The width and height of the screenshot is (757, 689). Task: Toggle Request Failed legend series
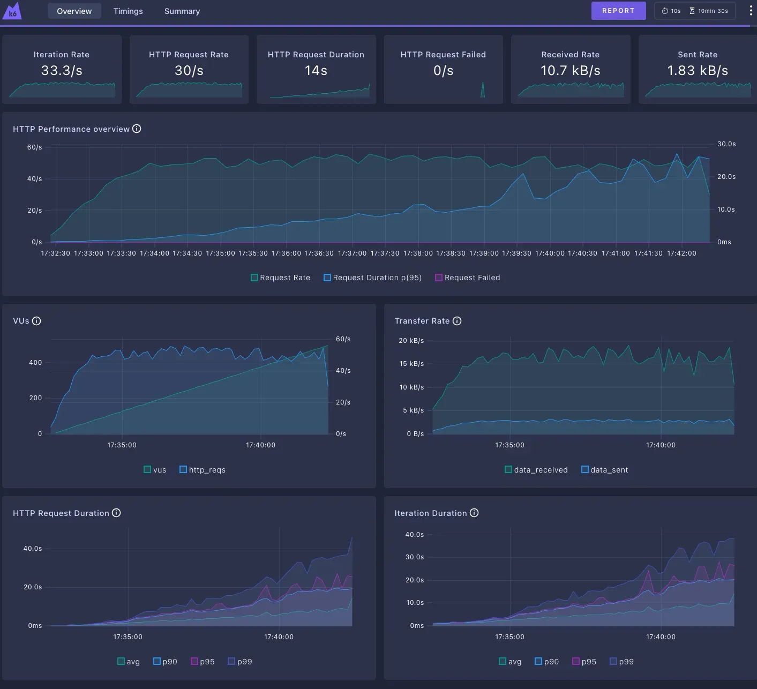point(467,278)
